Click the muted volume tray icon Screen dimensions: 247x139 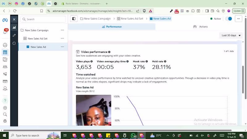coord(203,135)
